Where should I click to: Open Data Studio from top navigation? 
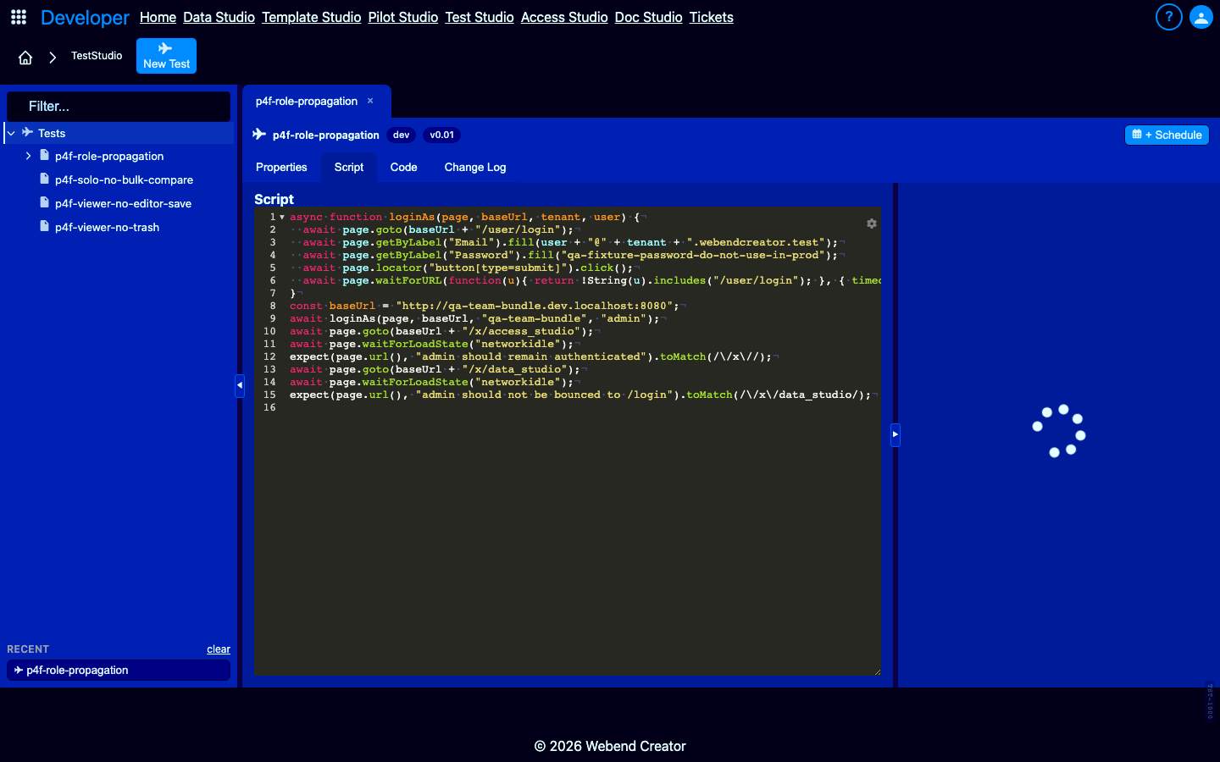219,17
